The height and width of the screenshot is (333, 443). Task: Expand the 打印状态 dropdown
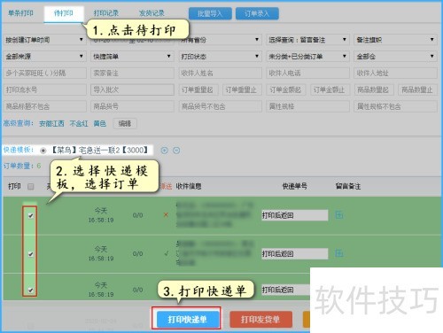[220, 56]
